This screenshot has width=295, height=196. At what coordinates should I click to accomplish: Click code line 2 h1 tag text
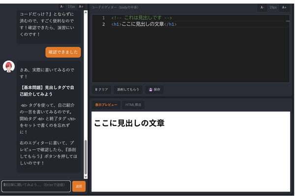click(144, 24)
